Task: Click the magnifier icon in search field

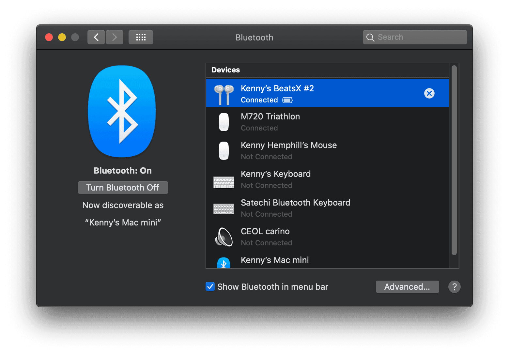Action: pos(370,38)
